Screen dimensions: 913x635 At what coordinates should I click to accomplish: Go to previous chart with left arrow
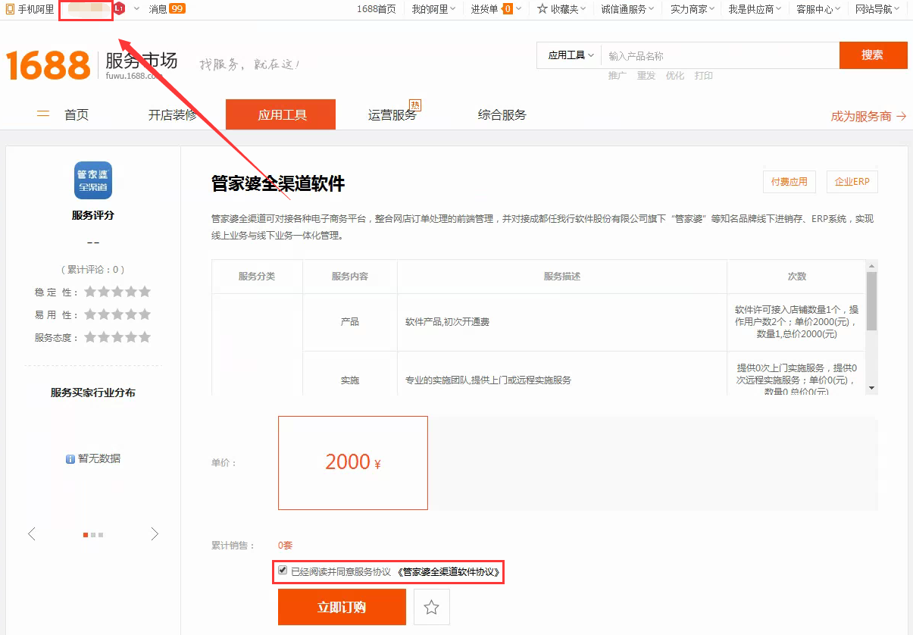[31, 534]
